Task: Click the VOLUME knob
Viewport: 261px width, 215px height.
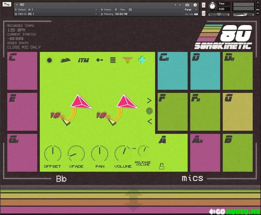Action: [123, 154]
